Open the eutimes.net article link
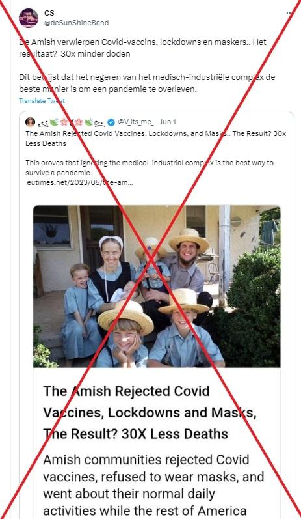301x519 pixels. click(79, 182)
